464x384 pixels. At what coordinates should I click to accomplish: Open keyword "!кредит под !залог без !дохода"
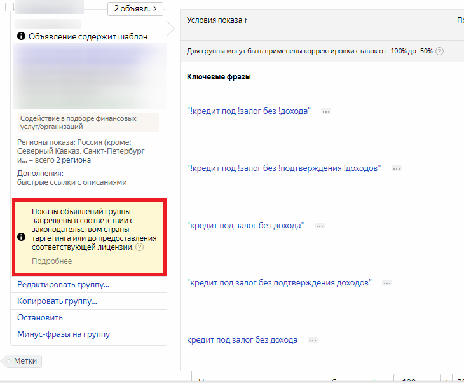(249, 111)
